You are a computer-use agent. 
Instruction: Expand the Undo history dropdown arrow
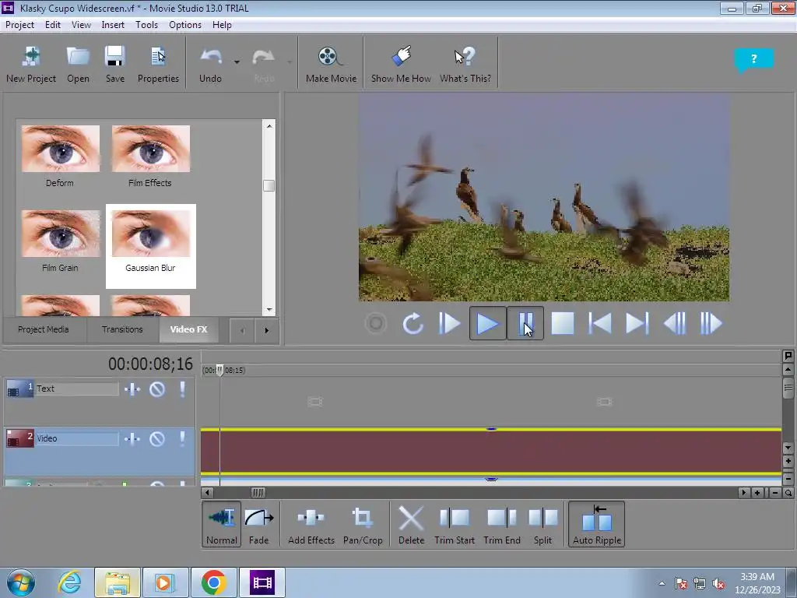pos(237,62)
